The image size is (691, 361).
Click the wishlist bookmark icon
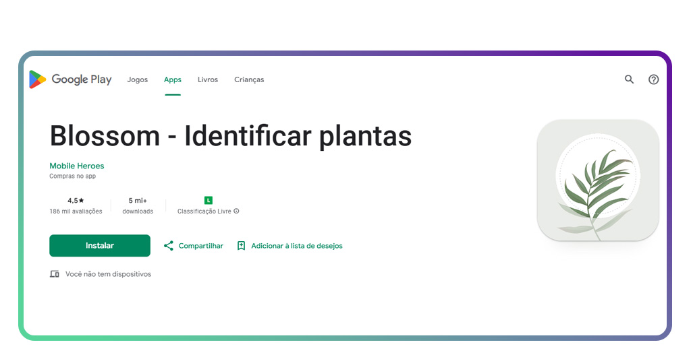pyautogui.click(x=241, y=246)
